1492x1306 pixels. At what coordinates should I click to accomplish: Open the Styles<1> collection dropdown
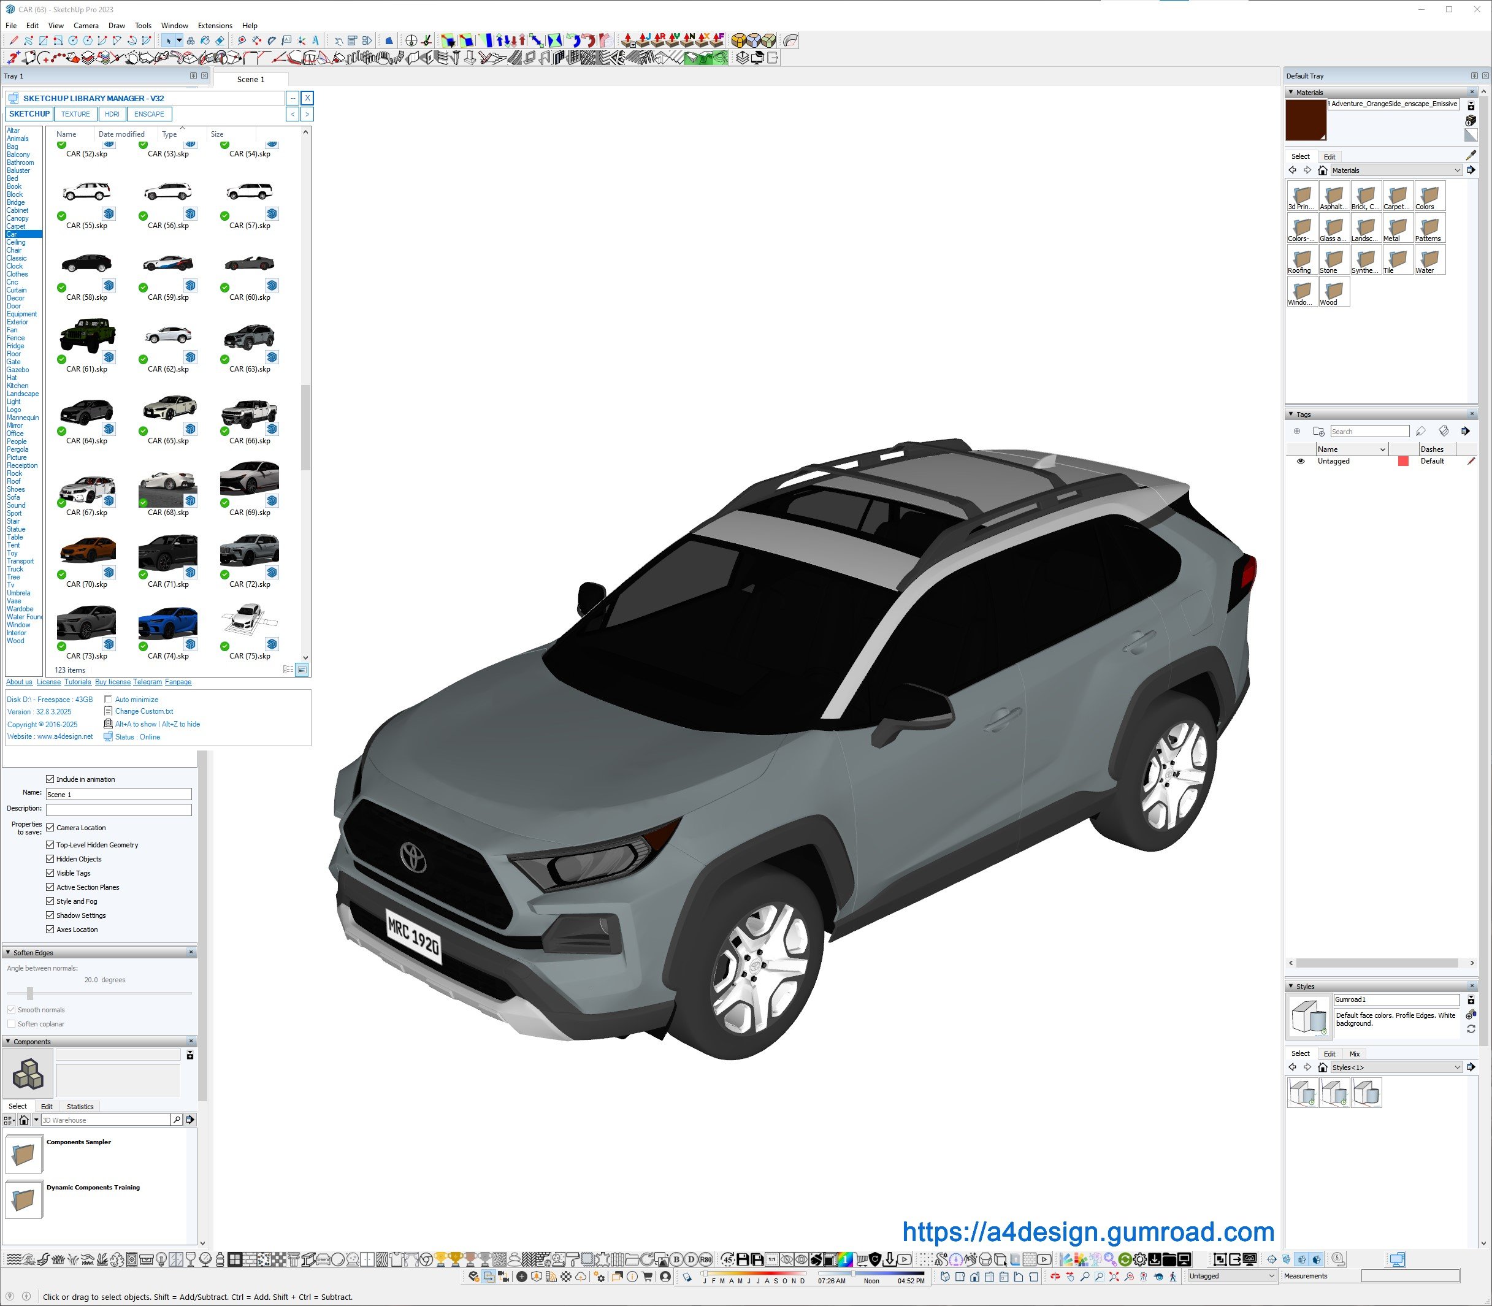[x=1457, y=1067]
